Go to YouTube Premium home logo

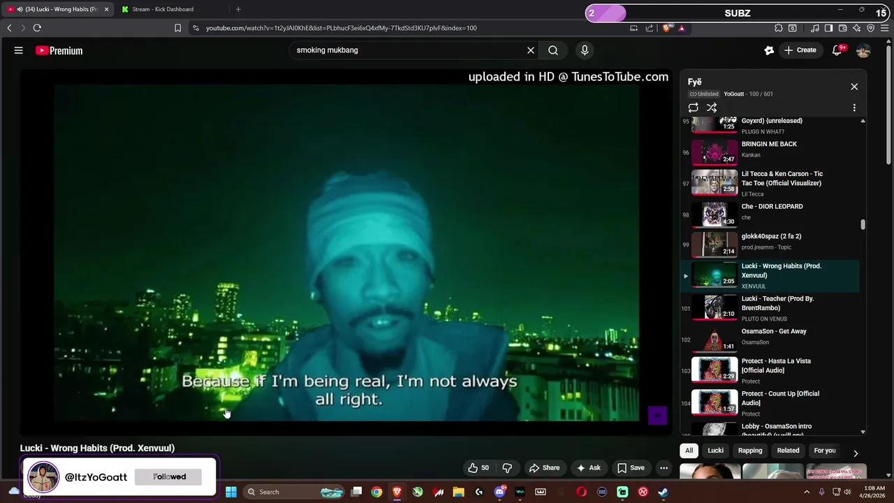coord(59,50)
